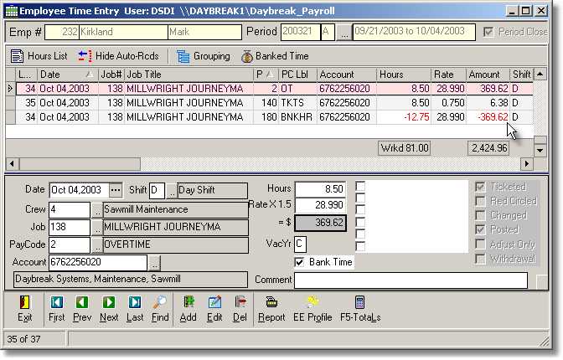The height and width of the screenshot is (360, 563).
Task: Click the PayCode number field
Action: click(x=70, y=244)
